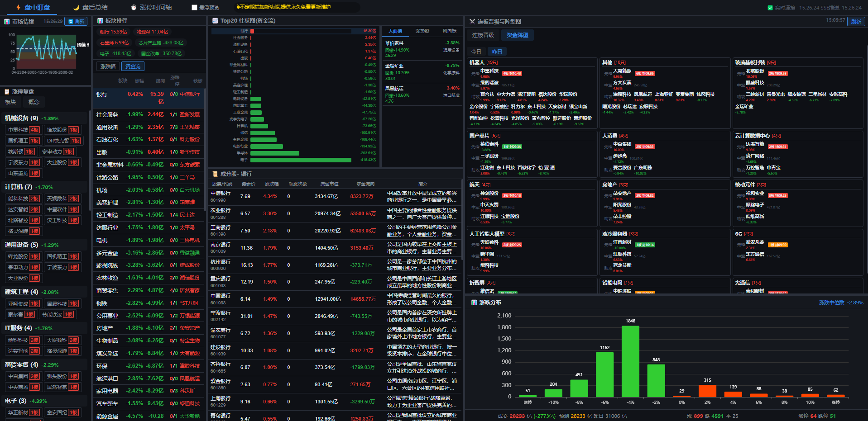Screen dimensions: 868x421
Task: Switch to the 今日 view toggle
Action: pos(476,52)
